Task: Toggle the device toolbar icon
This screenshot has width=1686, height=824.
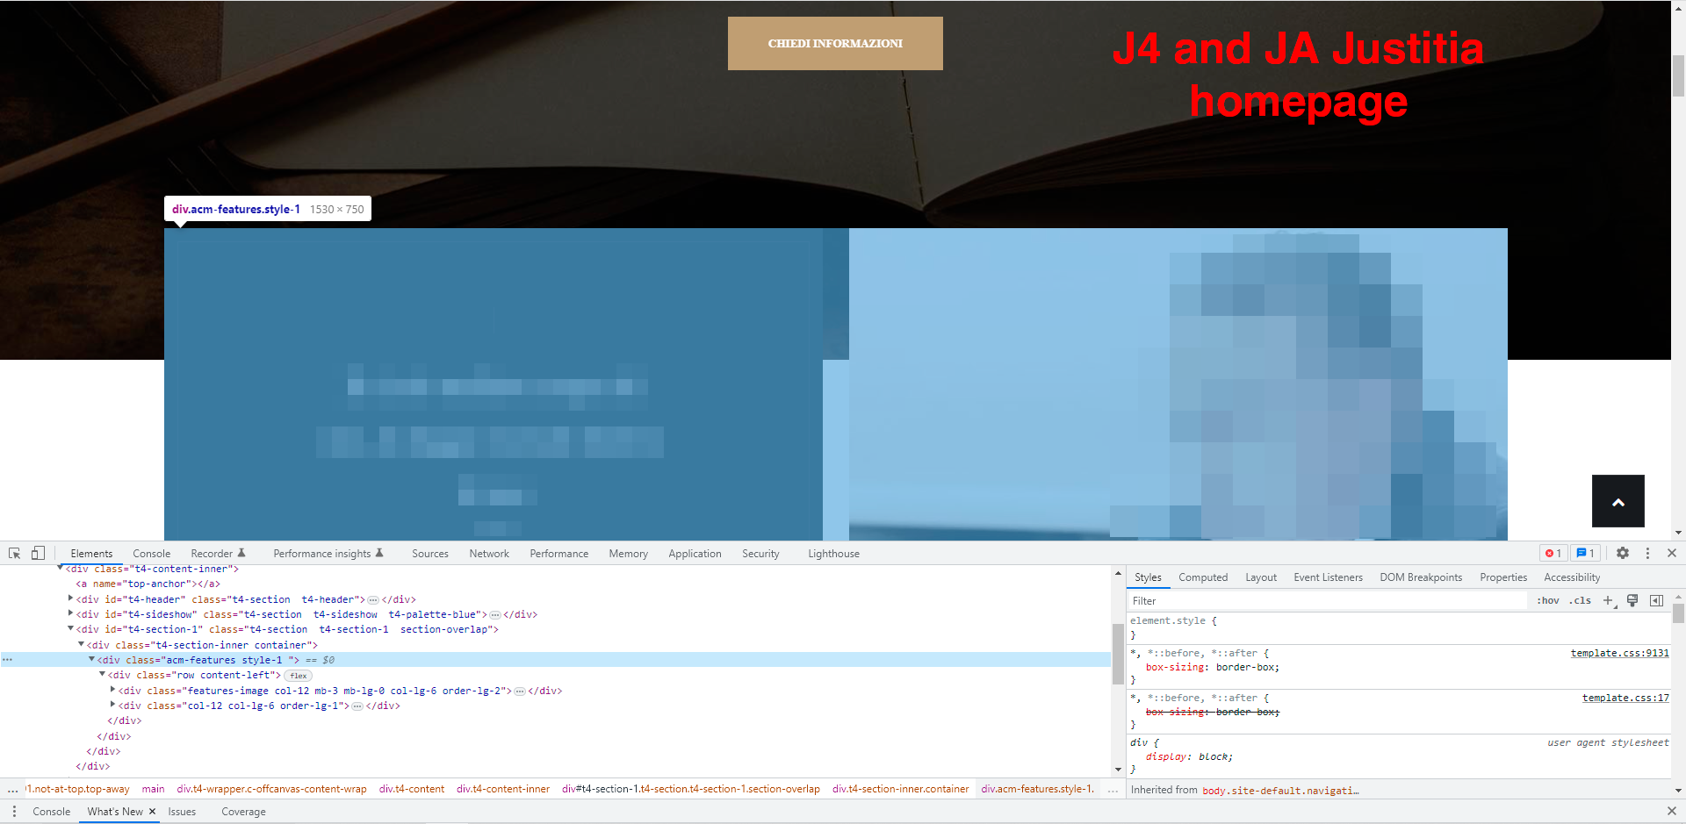Action: point(38,554)
